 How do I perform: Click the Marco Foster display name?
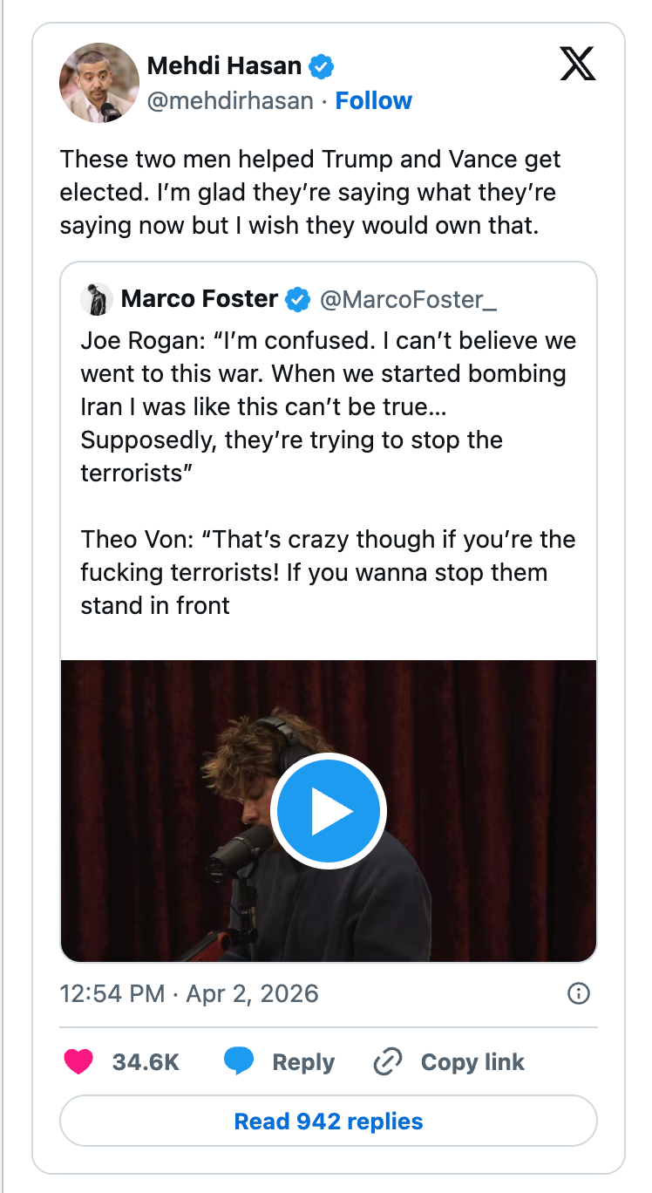[199, 299]
